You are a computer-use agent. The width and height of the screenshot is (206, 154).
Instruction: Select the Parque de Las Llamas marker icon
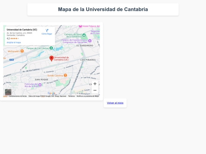click(x=51, y=48)
